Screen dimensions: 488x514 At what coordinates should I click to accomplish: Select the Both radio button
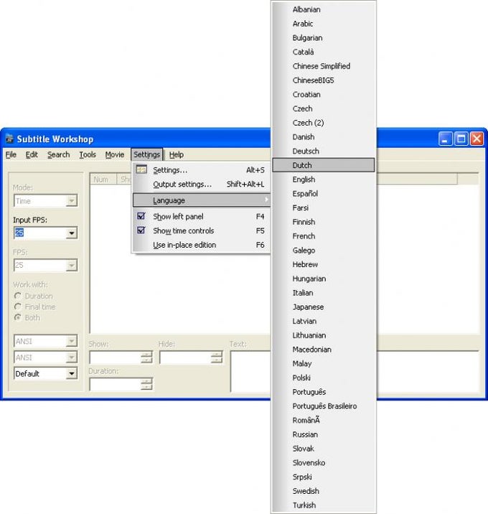[18, 317]
